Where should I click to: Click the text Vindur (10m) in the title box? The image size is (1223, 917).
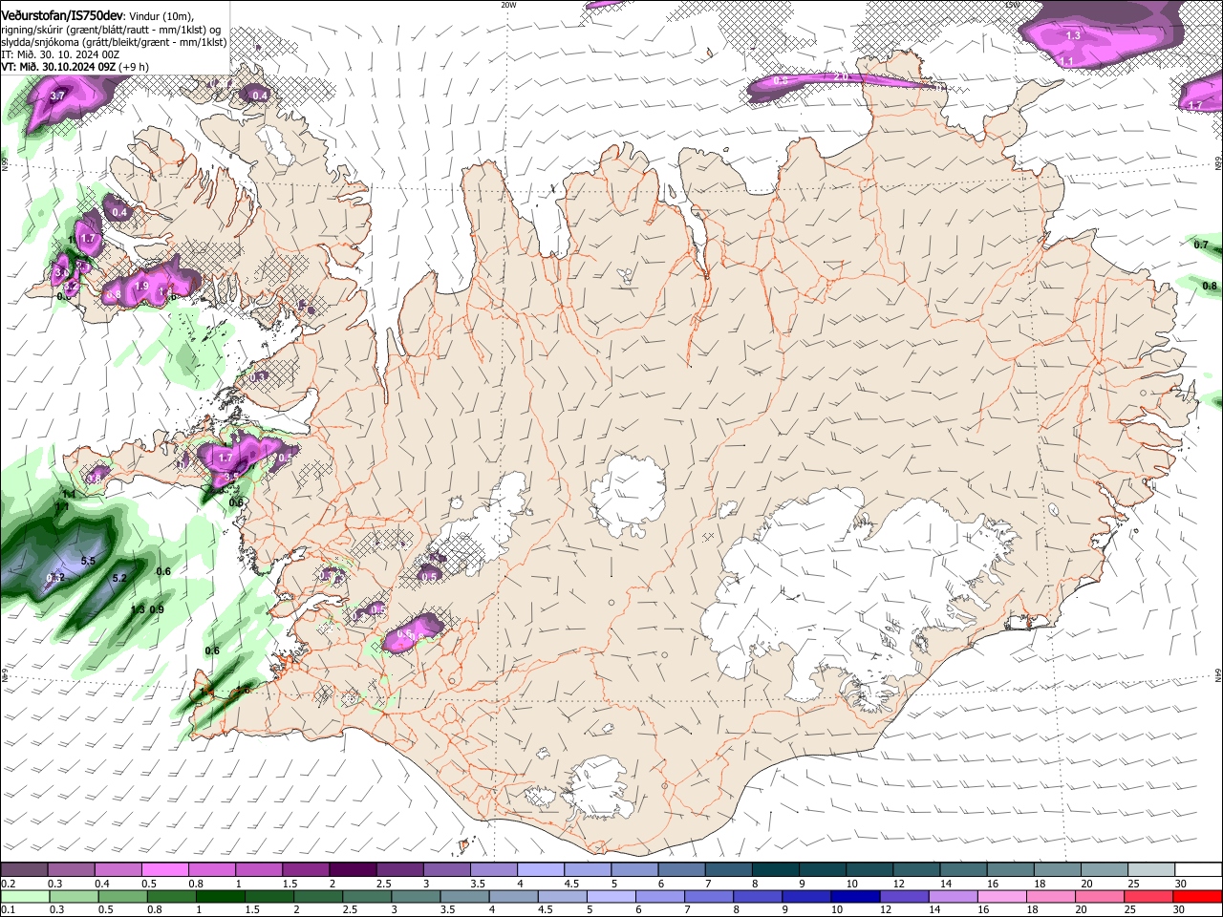pos(161,16)
